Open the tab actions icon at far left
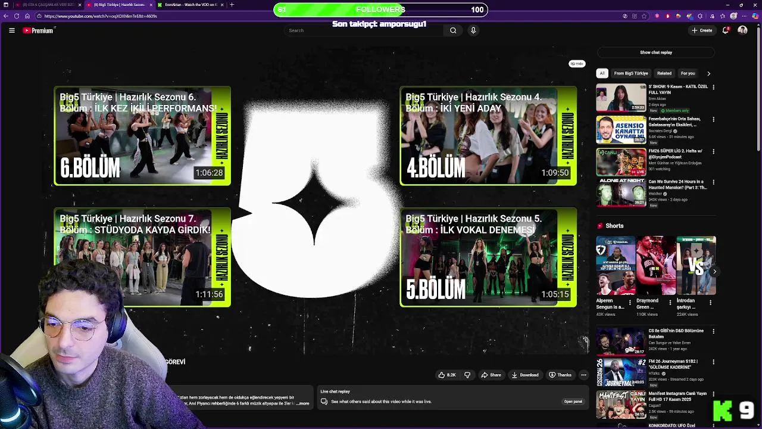Screen dimensions: 762x429 click(6, 5)
